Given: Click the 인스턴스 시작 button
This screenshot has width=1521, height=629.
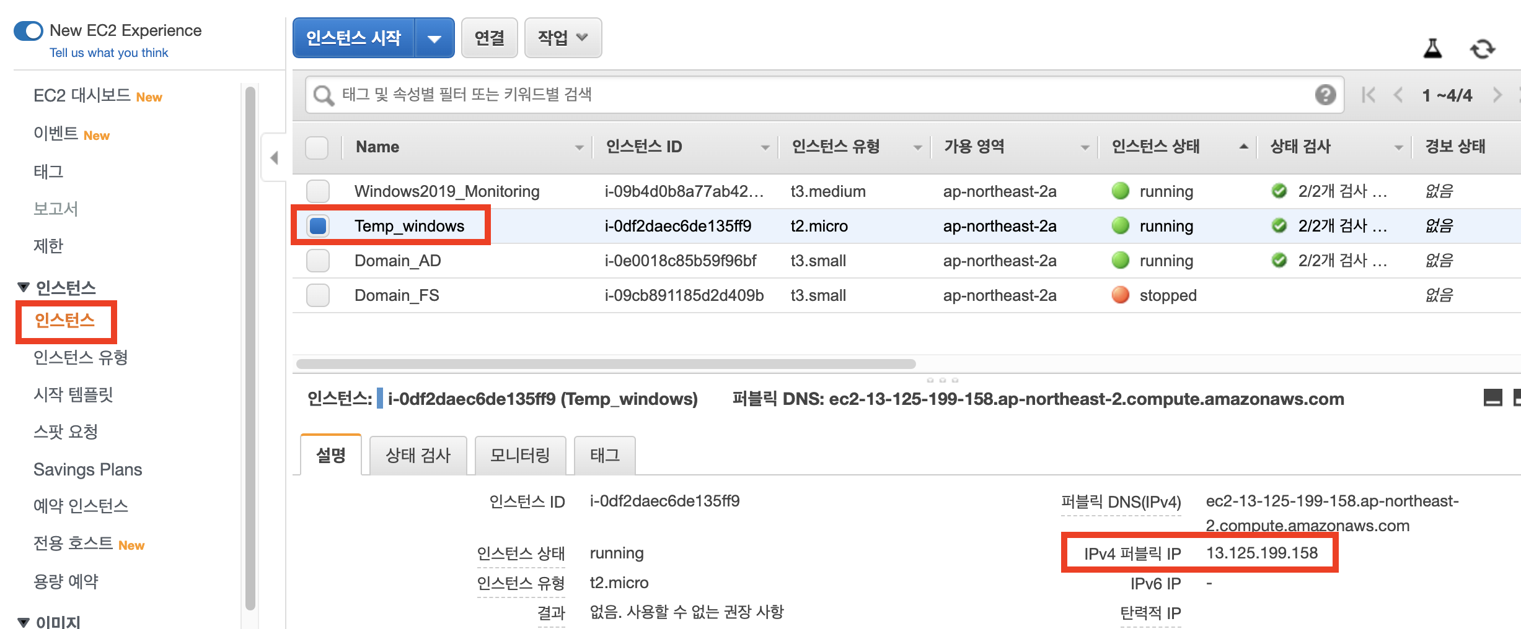Looking at the screenshot, I should pyautogui.click(x=354, y=38).
